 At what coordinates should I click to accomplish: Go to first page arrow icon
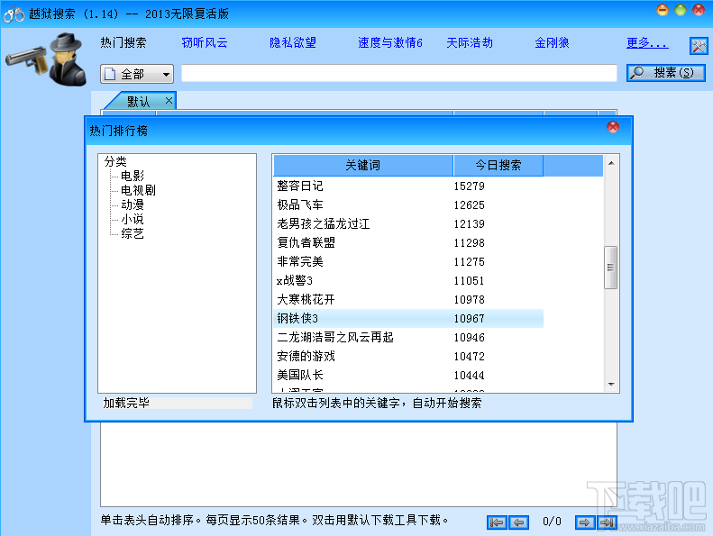tap(497, 522)
